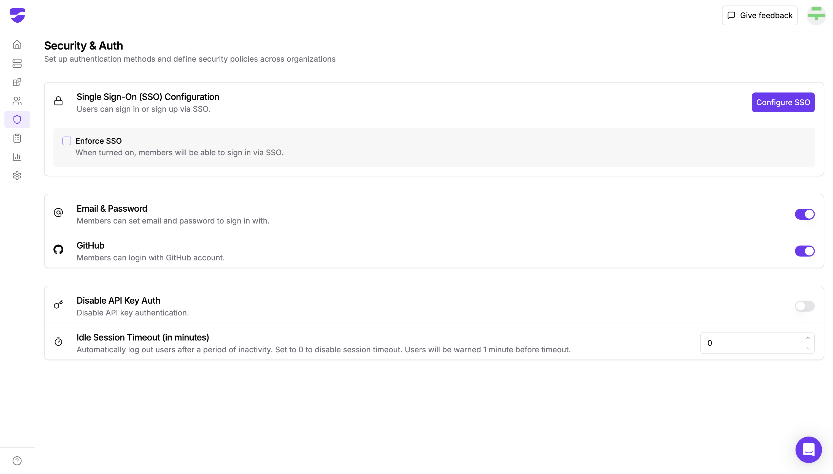Open the server stack sidebar icon
This screenshot has height=474, width=833.
tap(17, 63)
